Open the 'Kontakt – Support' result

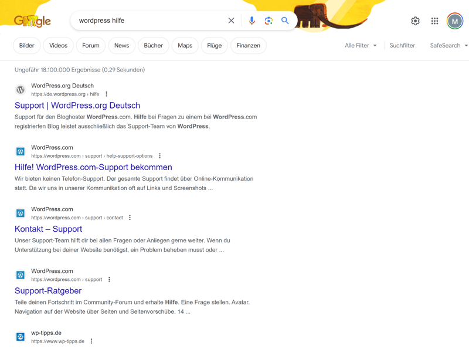pyautogui.click(x=48, y=229)
